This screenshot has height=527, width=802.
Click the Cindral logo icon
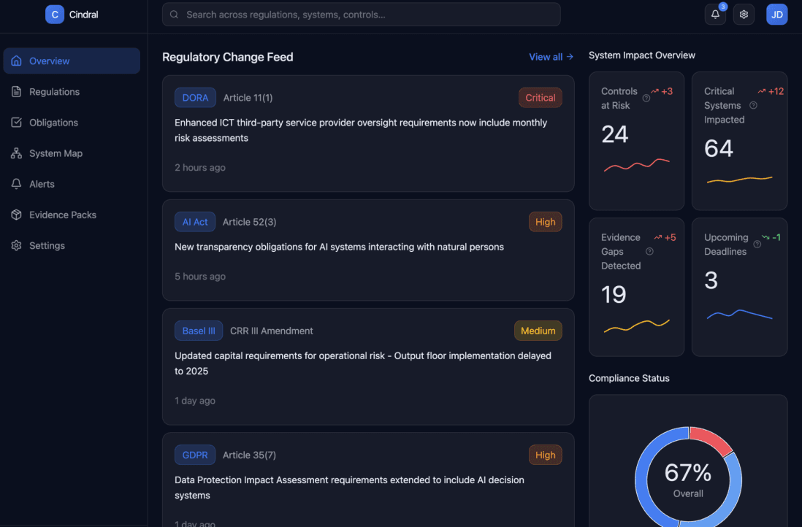[54, 14]
